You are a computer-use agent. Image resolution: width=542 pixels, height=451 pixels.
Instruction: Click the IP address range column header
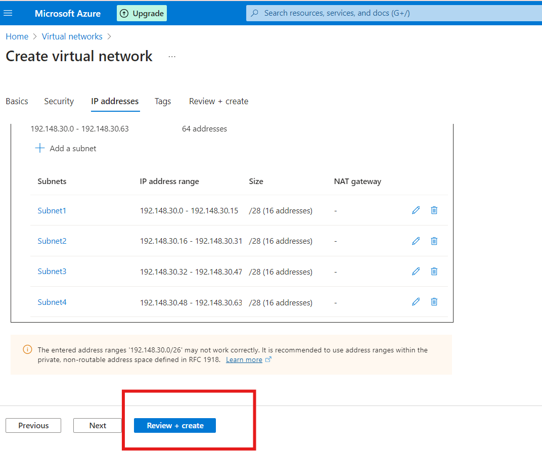tap(169, 182)
